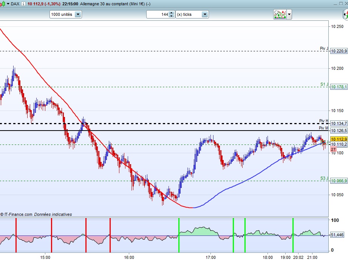
Task: Click the yellow current price tag 10 112,9
Action: (x=339, y=139)
